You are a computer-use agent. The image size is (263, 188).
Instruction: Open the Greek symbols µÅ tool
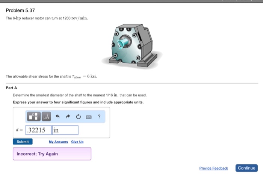46,116
